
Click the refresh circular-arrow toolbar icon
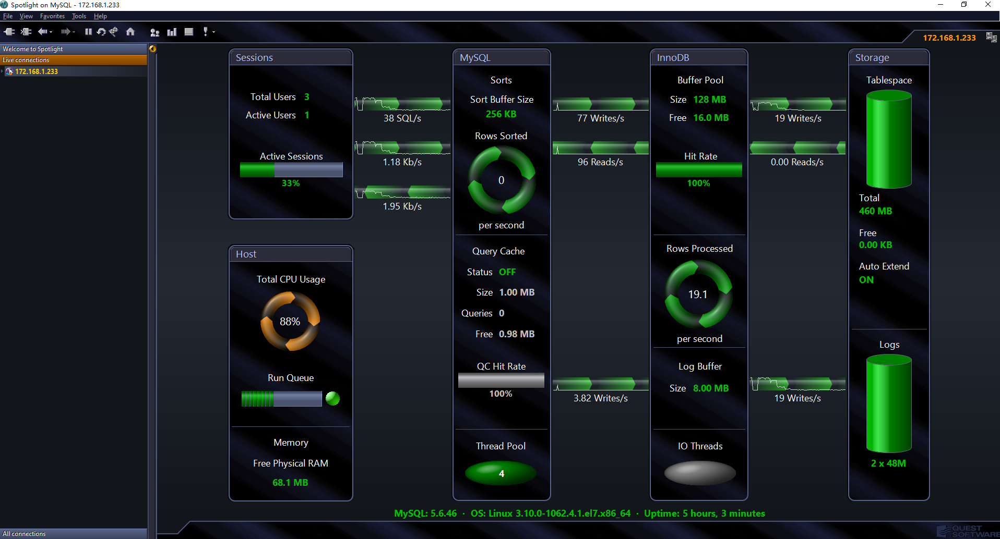click(x=101, y=32)
